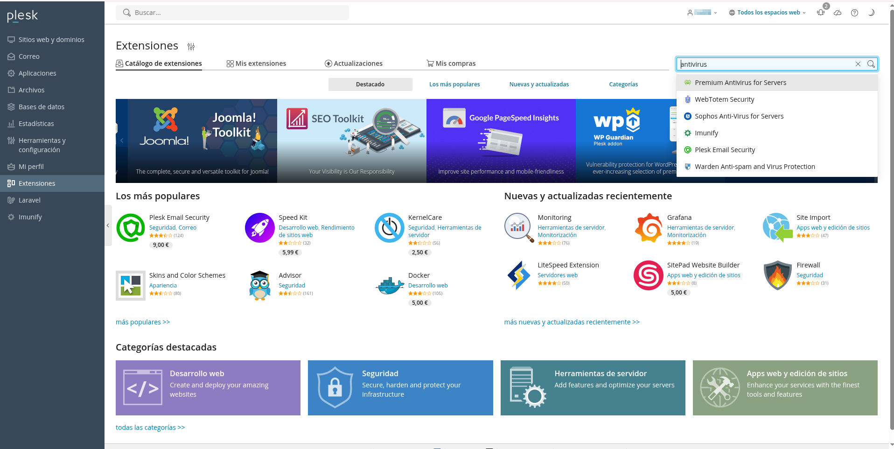The width and height of the screenshot is (894, 449).
Task: Click the top Buscar search field
Action: pos(232,13)
